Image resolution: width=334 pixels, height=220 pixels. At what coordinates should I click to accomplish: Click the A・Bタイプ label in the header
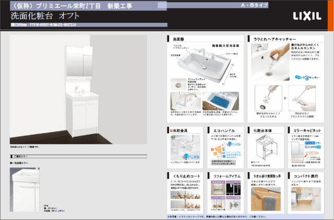(254, 5)
